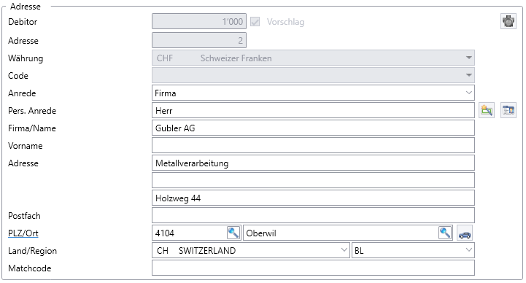Focus the empty Matchcode field

[x=313, y=268]
